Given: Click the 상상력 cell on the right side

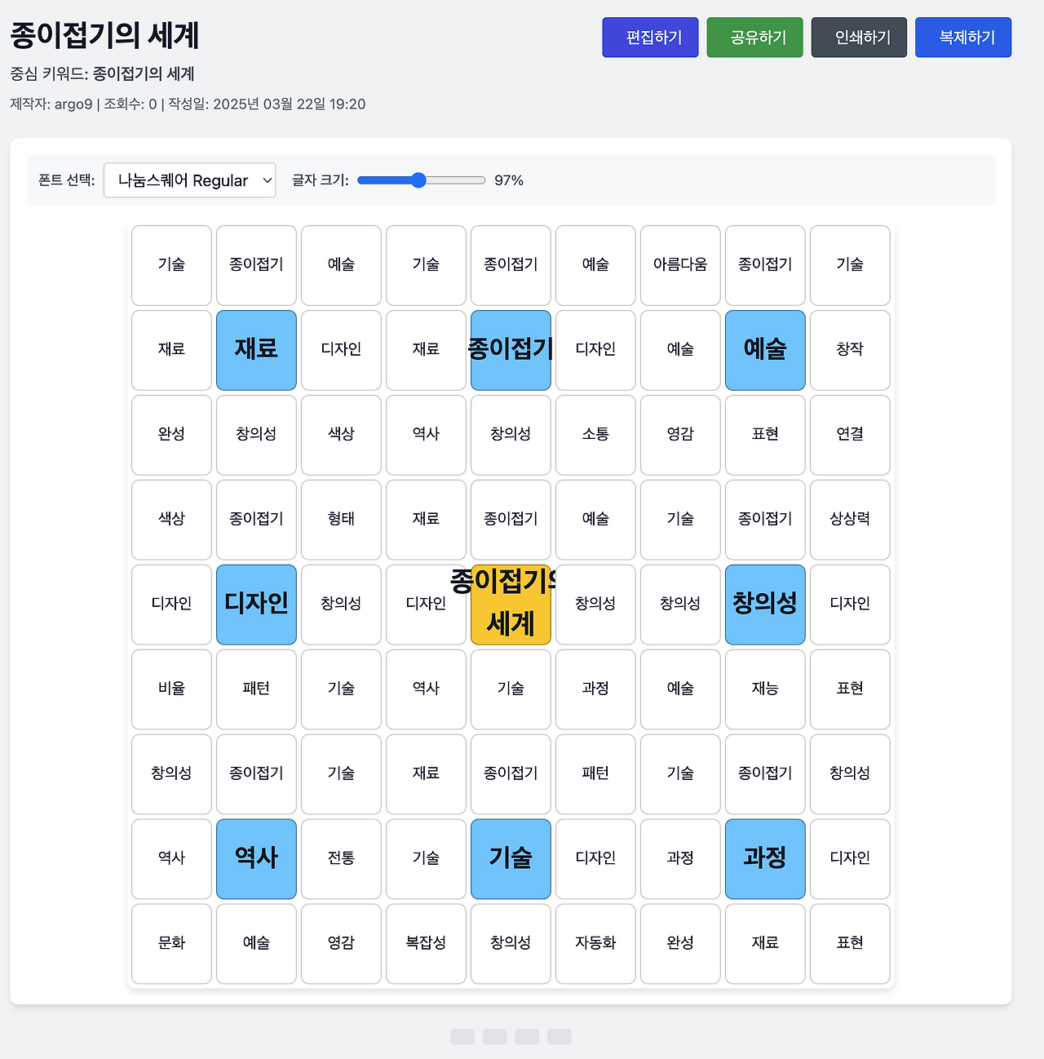Looking at the screenshot, I should click(x=850, y=520).
